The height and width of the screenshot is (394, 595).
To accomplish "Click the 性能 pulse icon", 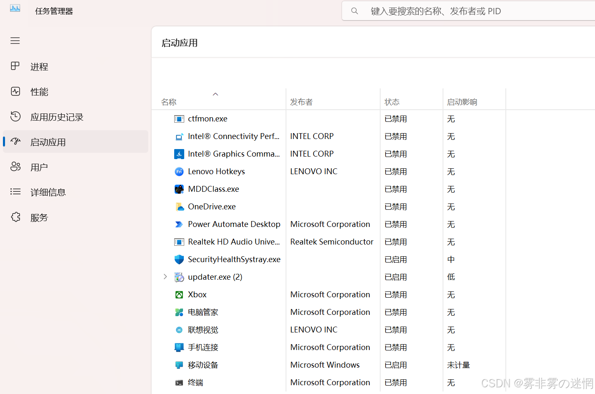I will point(15,91).
